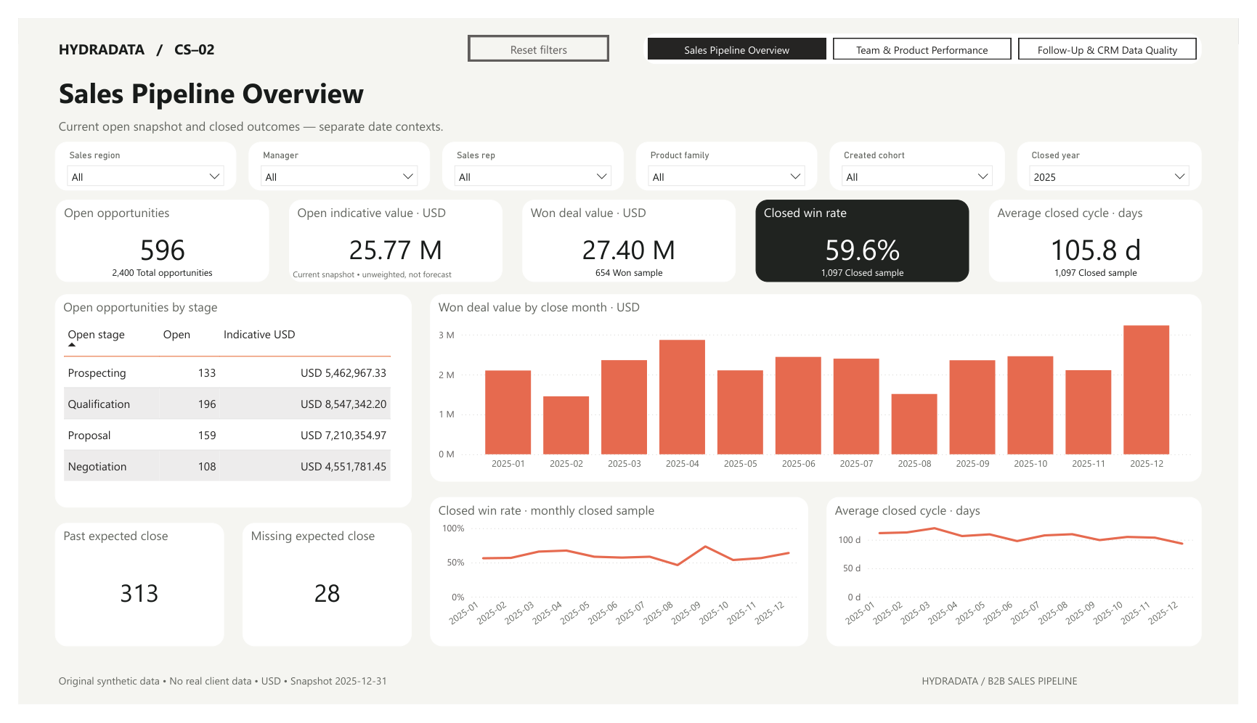Select the Open indicative value card
The width and height of the screenshot is (1257, 723).
(x=396, y=241)
